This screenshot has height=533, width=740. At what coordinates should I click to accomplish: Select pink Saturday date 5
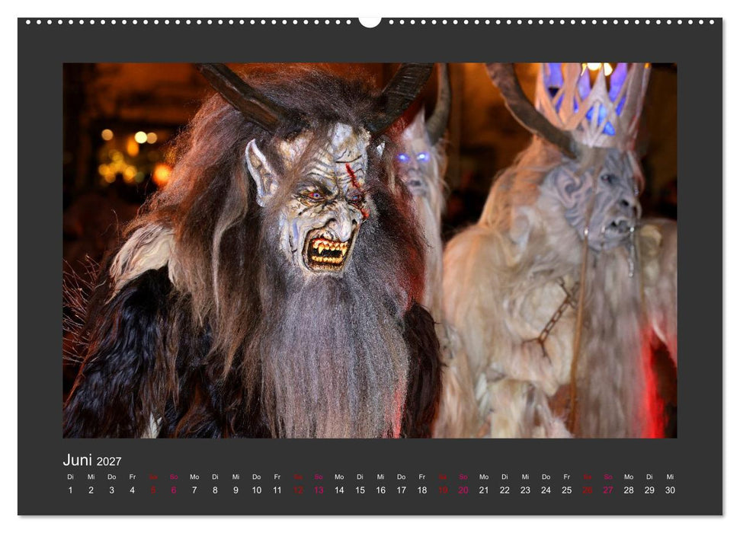click(x=153, y=490)
